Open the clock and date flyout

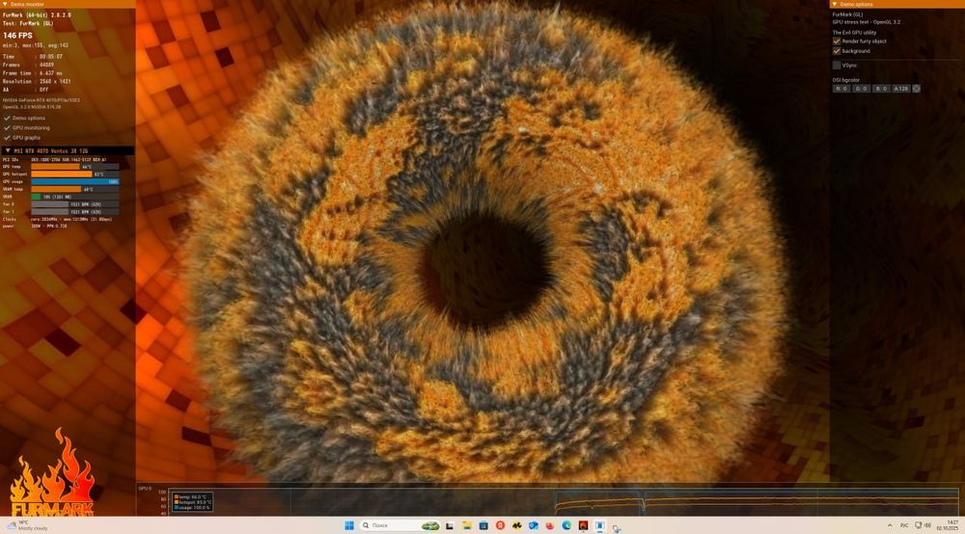[x=948, y=525]
